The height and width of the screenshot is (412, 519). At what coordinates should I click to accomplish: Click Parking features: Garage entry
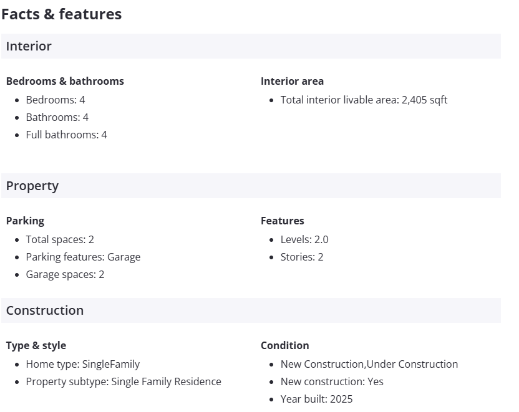point(83,257)
